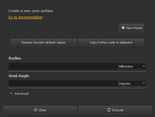The image size is (155, 117).
Task: Click the Radius parameter heading
Action: click(15, 58)
